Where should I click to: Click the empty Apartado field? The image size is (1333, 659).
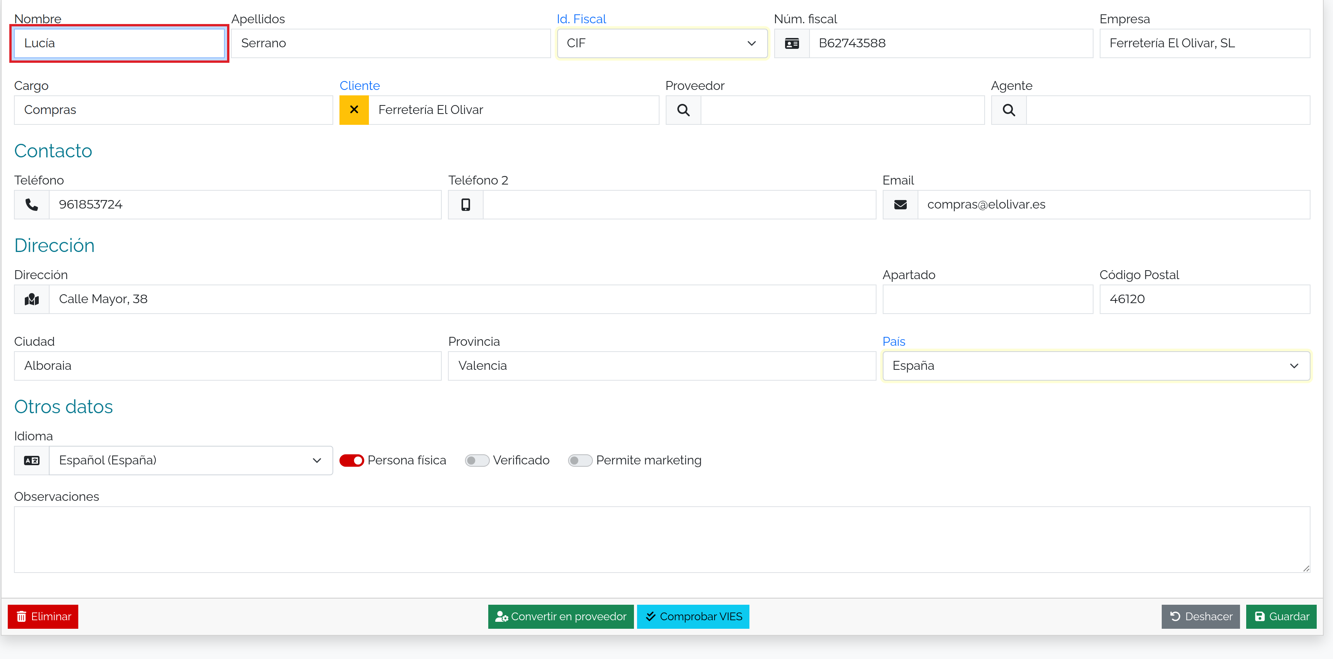987,299
